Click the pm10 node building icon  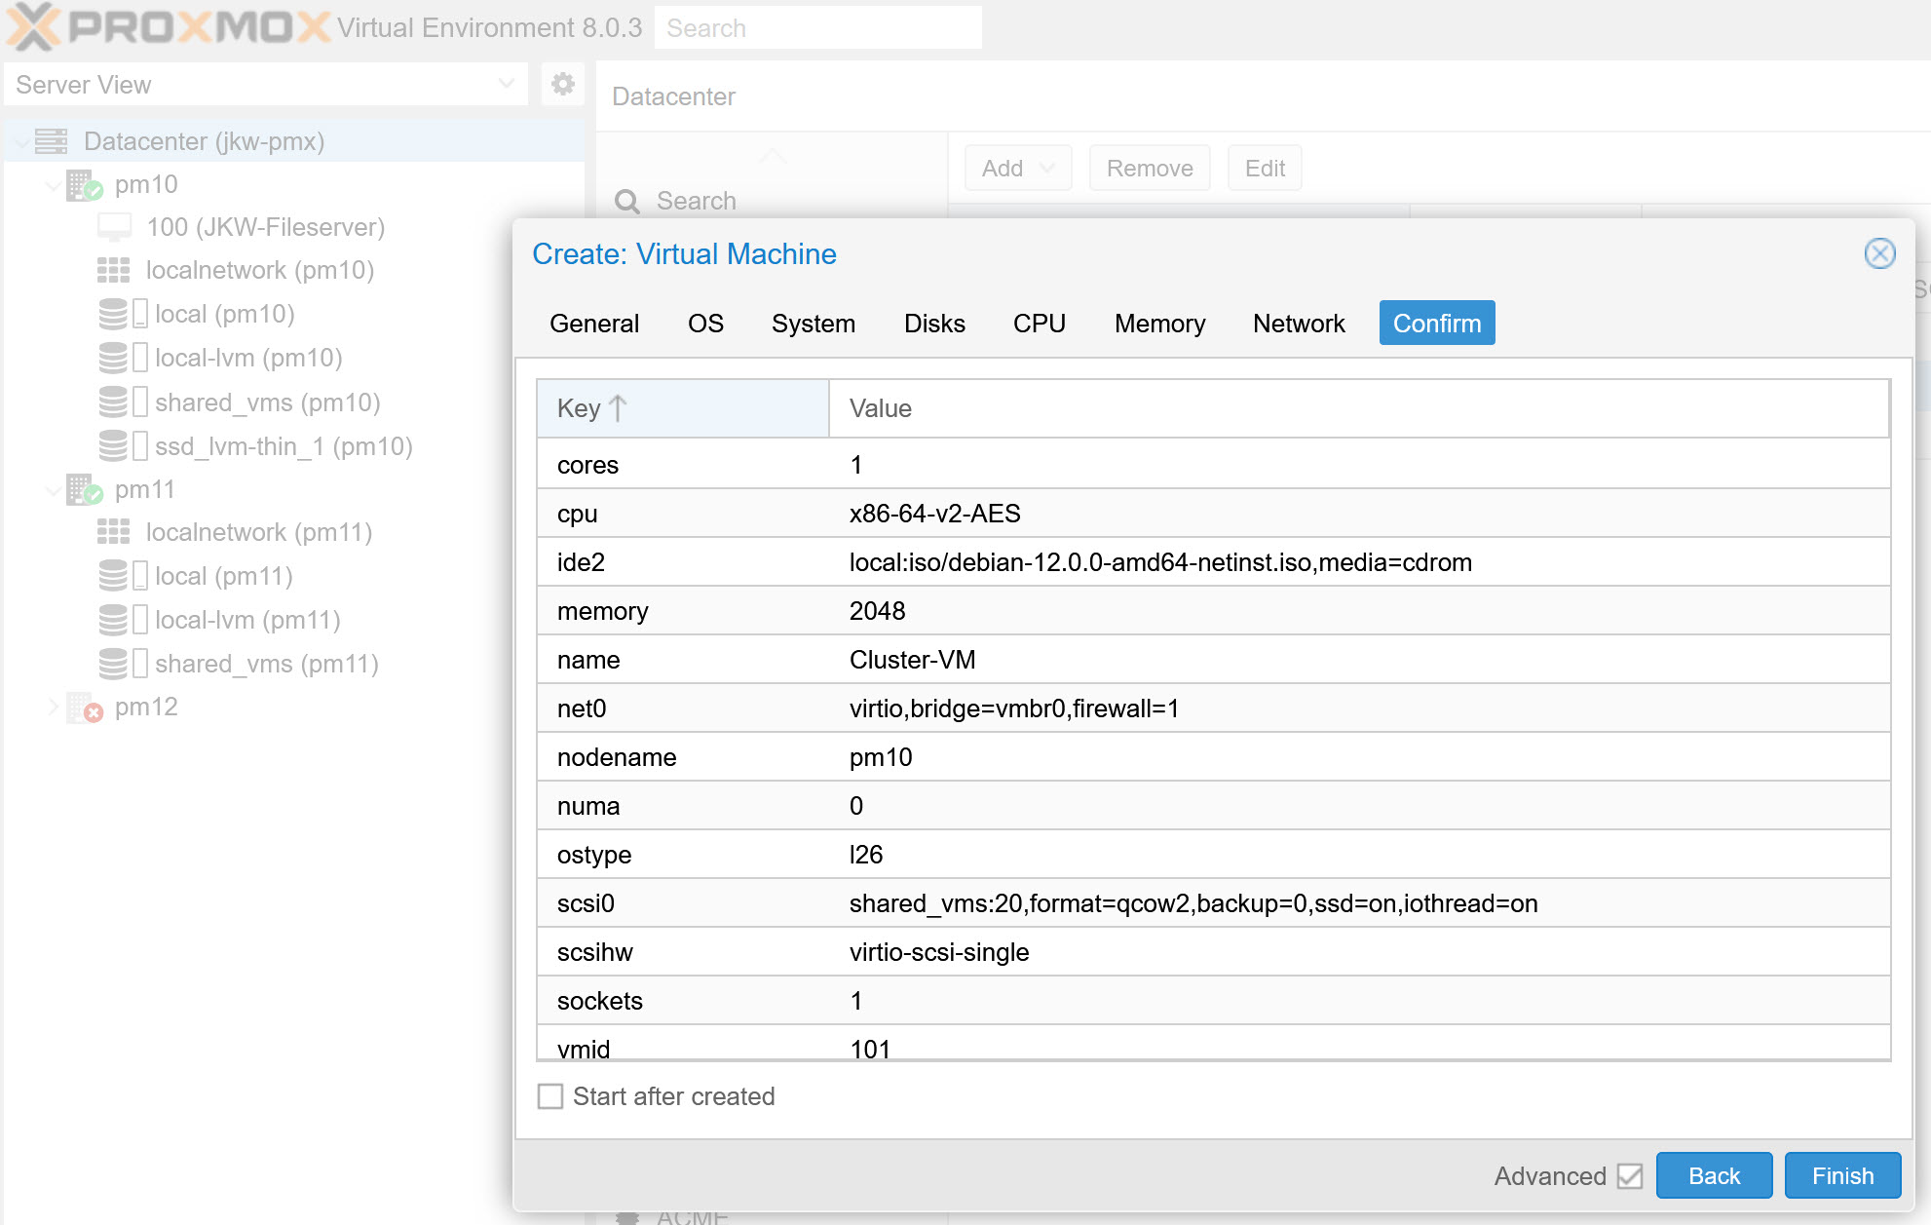pyautogui.click(x=79, y=184)
